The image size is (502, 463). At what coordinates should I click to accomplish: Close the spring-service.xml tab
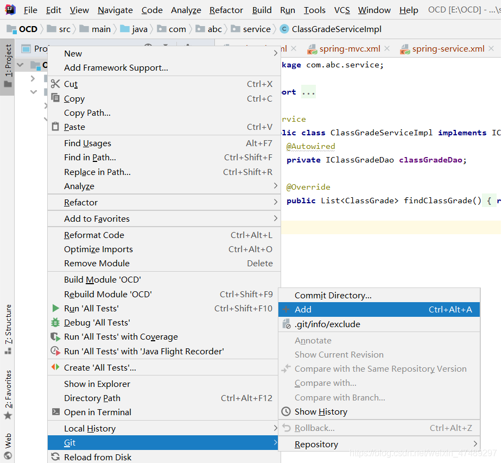click(491, 48)
